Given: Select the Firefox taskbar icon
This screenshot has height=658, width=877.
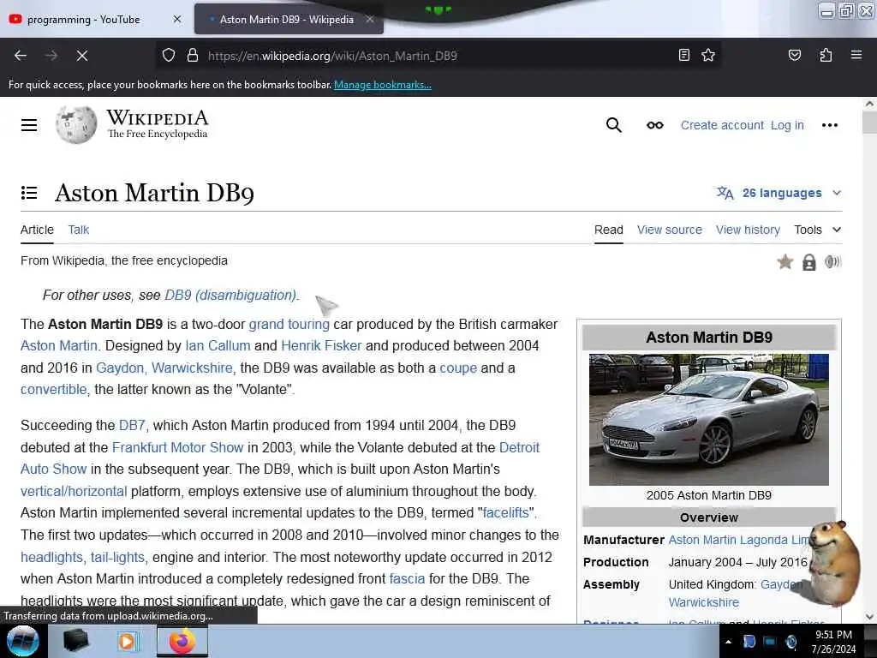Looking at the screenshot, I should pyautogui.click(x=182, y=641).
